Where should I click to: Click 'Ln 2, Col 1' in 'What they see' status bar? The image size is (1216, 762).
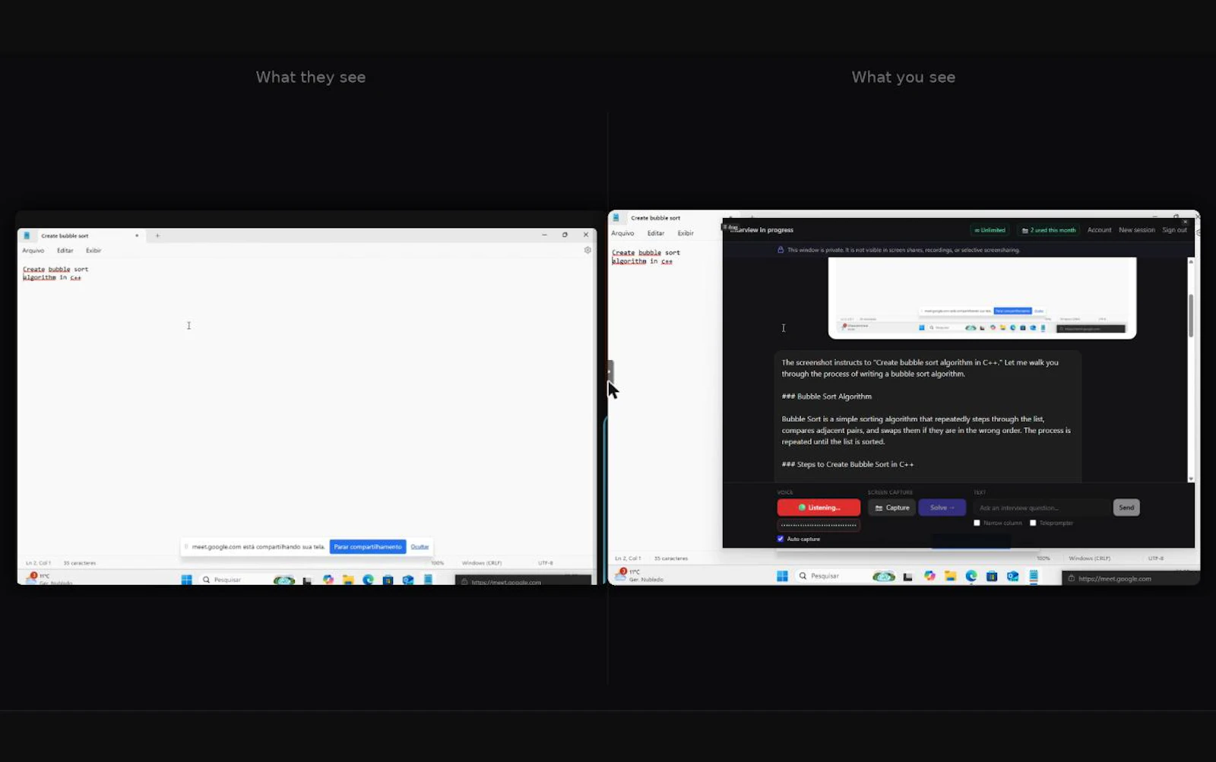click(x=38, y=563)
